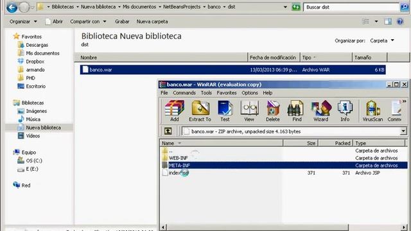The height and width of the screenshot is (231, 411).
Task: Sort Explorer by 'Fecha de modificación' column
Action: point(274,57)
